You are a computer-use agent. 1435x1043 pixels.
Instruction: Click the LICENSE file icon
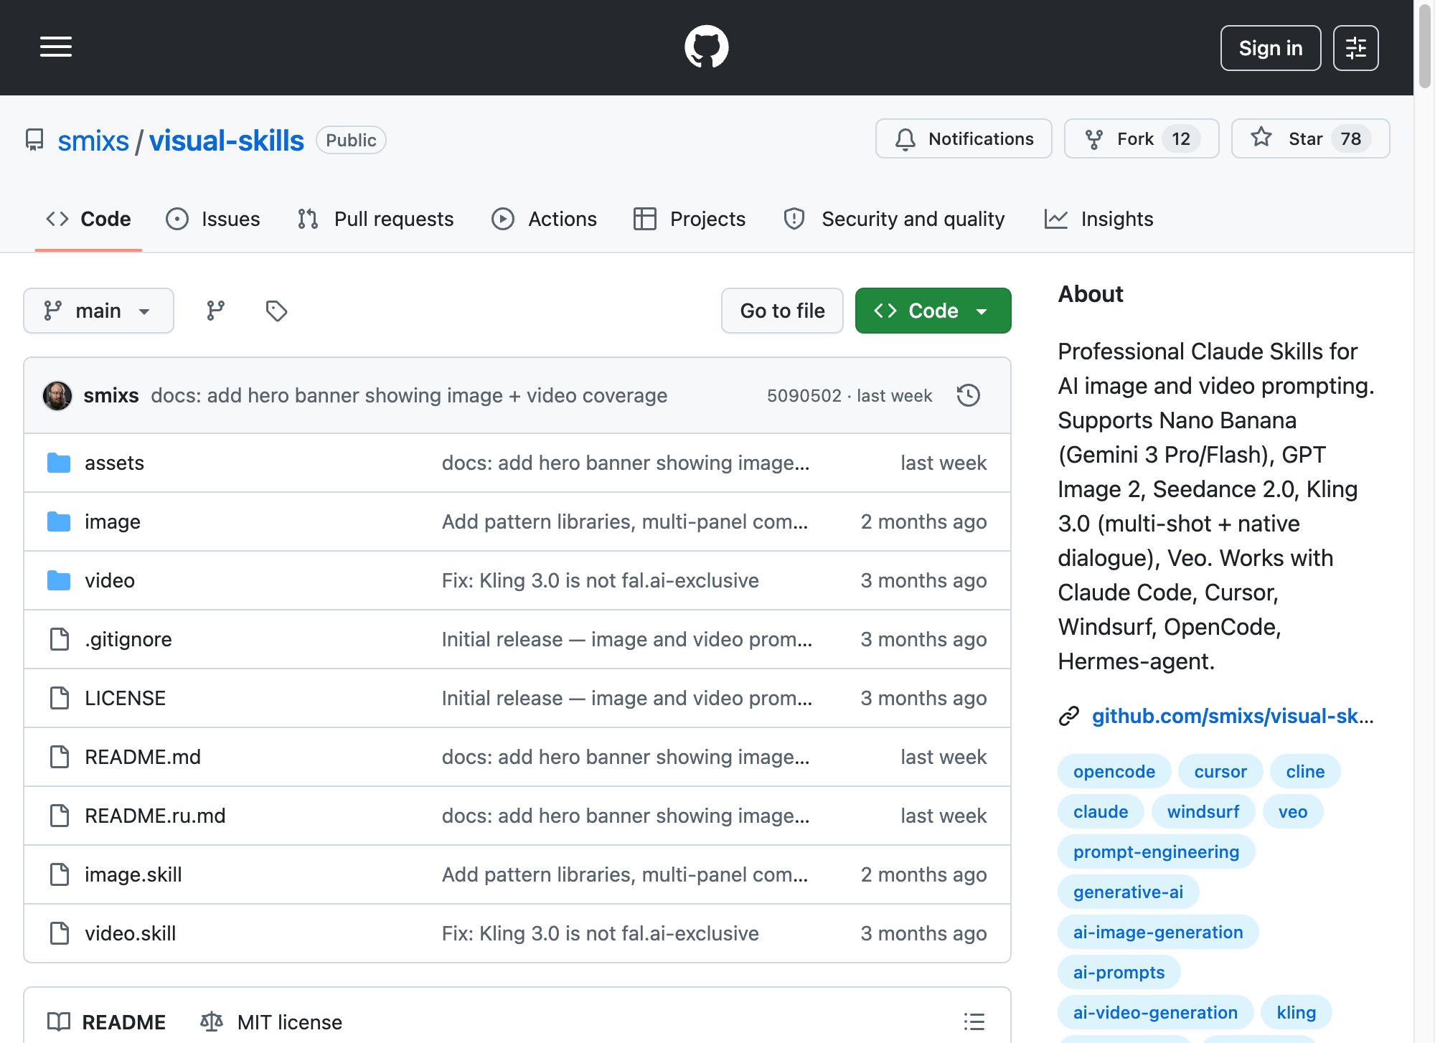coord(60,698)
